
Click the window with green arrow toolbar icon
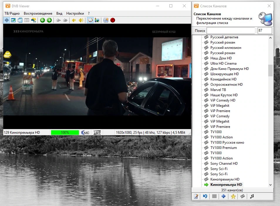pos(14,20)
